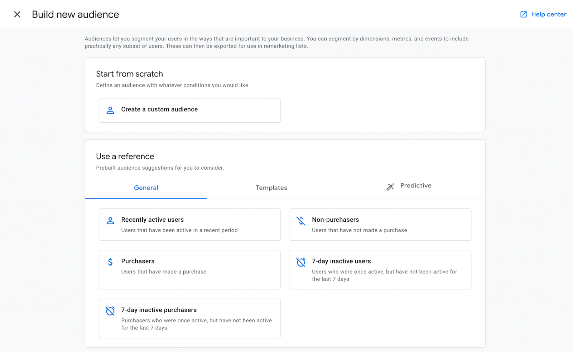Switch to the Templates tab
573x352 pixels.
(271, 187)
